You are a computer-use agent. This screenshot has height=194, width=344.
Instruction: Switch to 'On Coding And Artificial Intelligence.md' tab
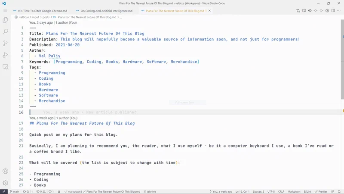click(x=106, y=10)
